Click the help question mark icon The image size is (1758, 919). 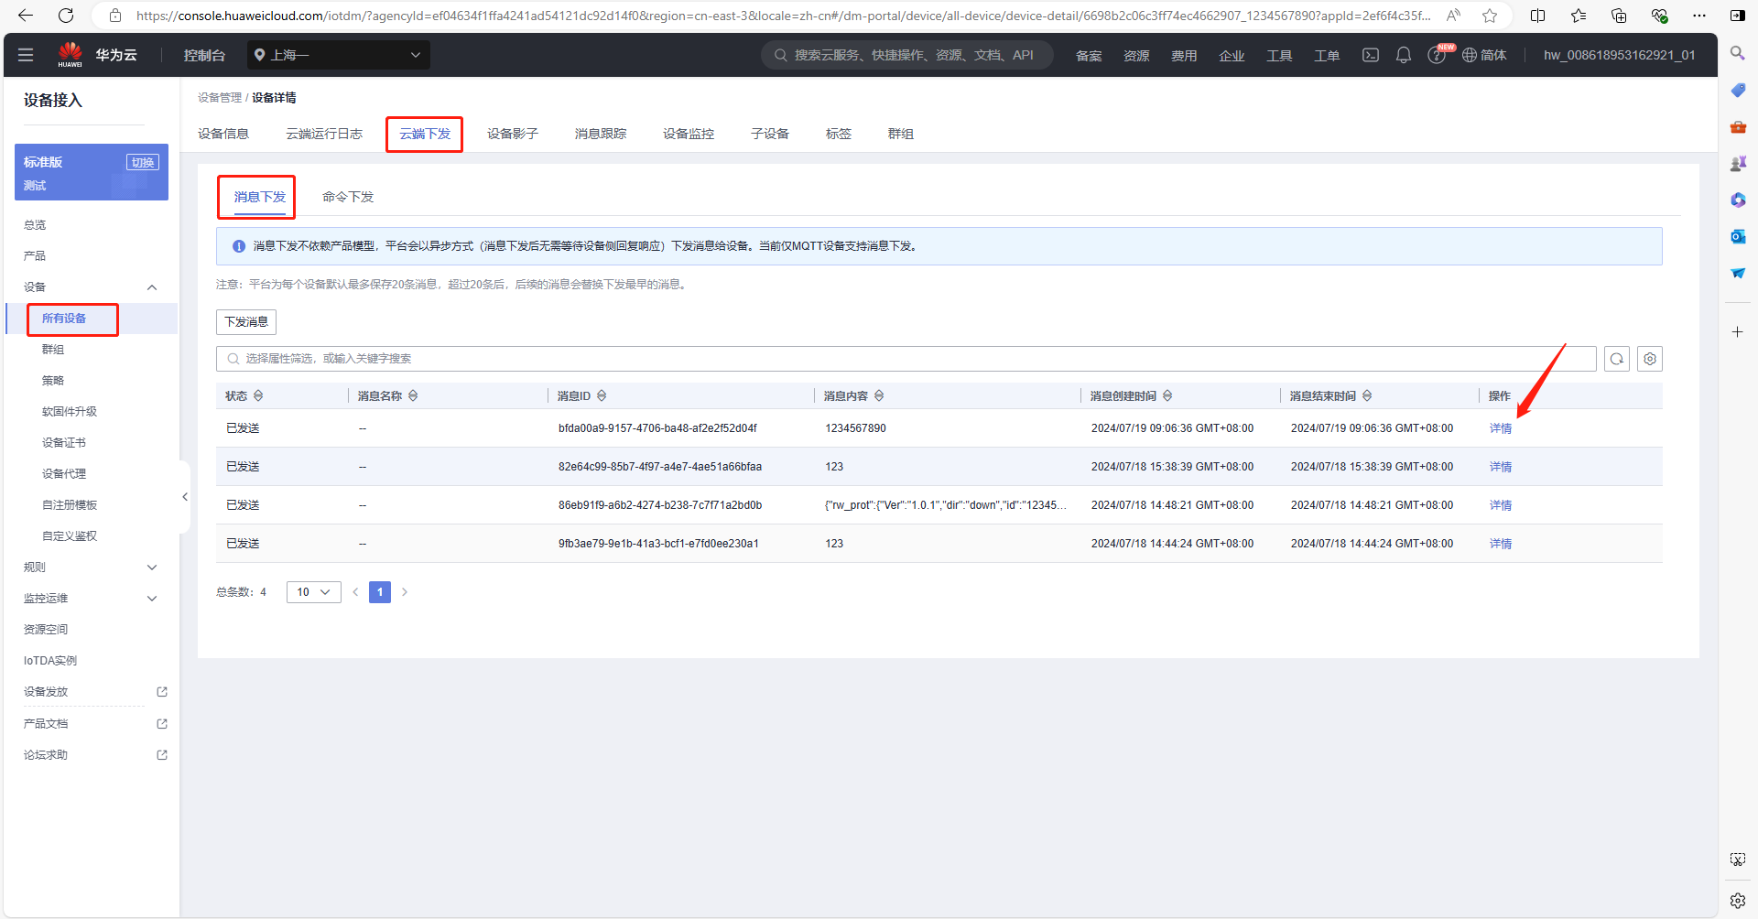click(1436, 56)
